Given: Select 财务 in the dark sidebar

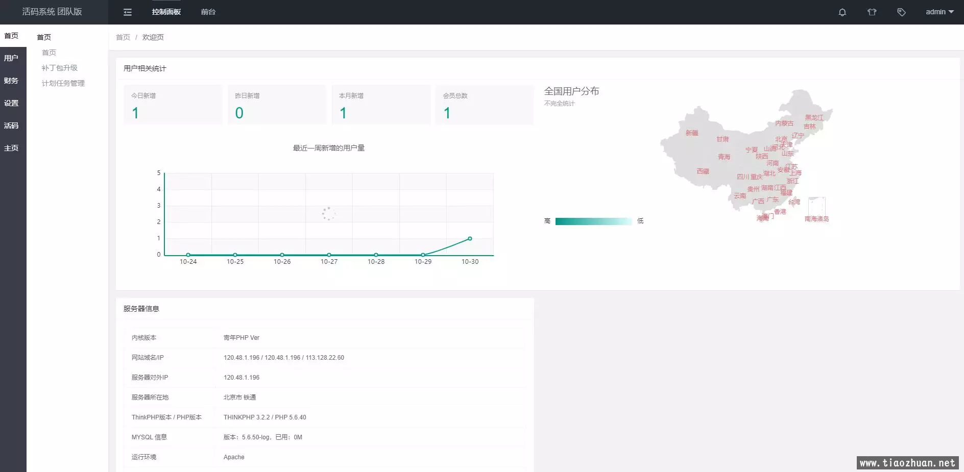Looking at the screenshot, I should [x=11, y=81].
